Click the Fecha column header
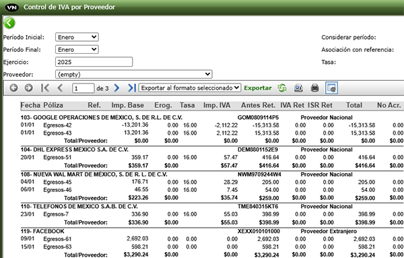 tap(30, 105)
